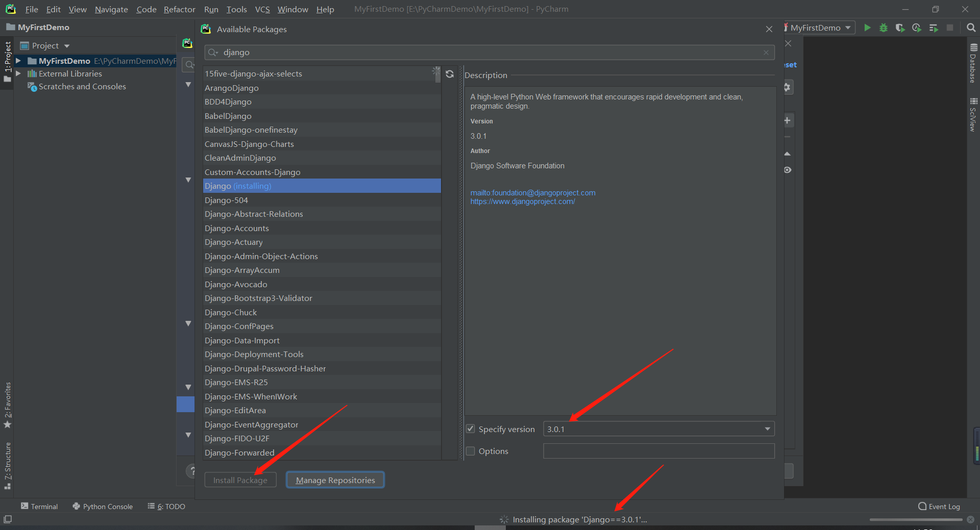Cancel the background install process icon
Viewport: 980px width, 530px height.
click(x=970, y=519)
